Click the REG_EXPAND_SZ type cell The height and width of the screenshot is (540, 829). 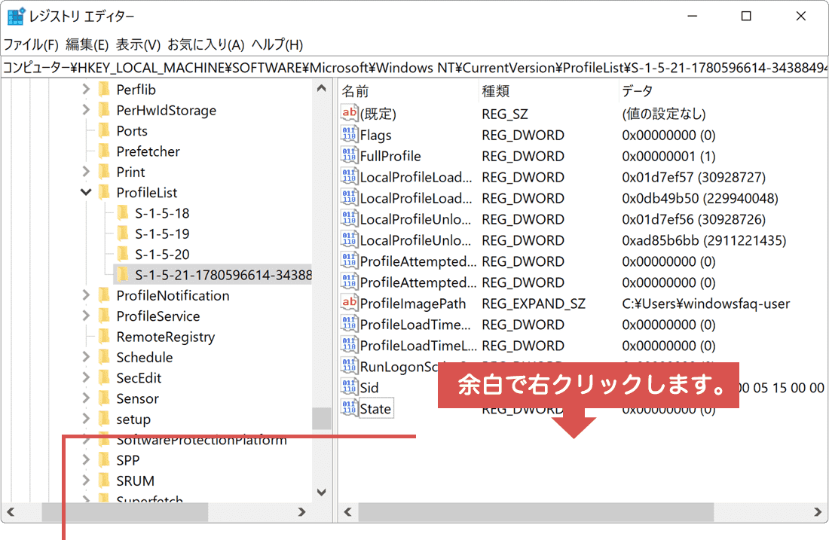[x=534, y=304]
